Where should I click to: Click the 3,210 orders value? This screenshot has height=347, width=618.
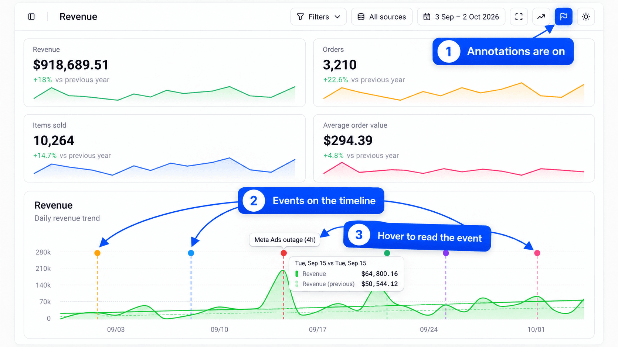point(340,65)
